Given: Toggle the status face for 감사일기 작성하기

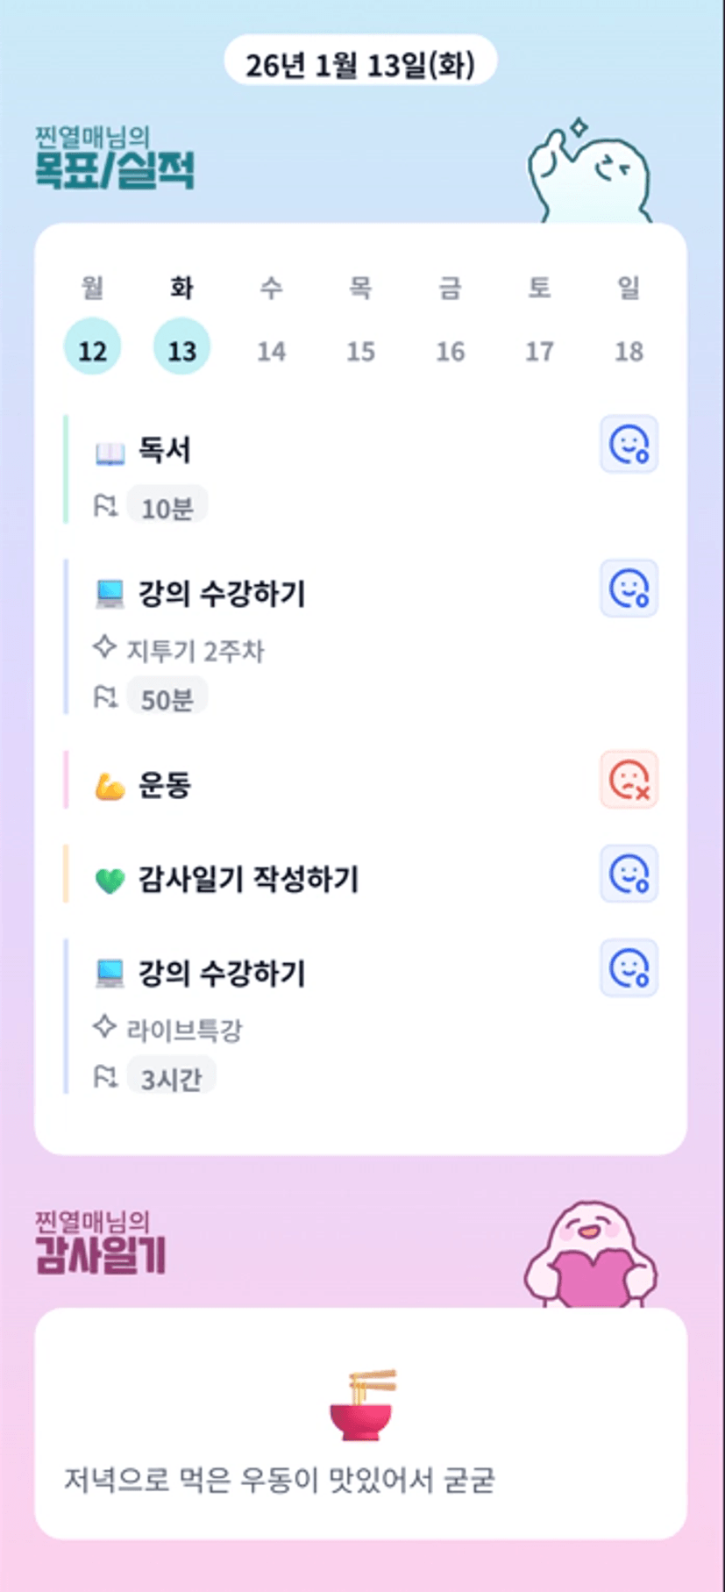Looking at the screenshot, I should coord(629,875).
